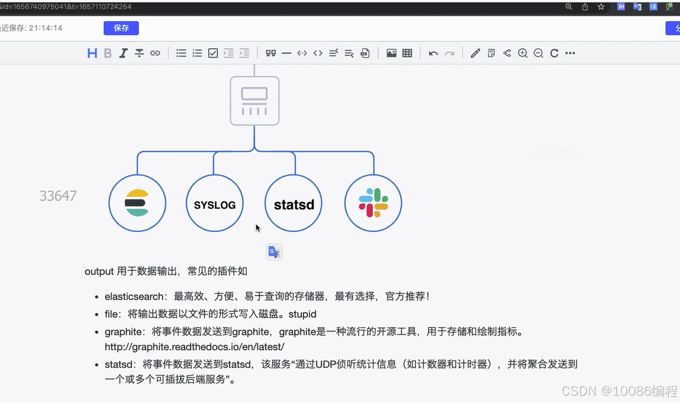Insert a block quote
The width and height of the screenshot is (680, 403).
[x=271, y=53]
